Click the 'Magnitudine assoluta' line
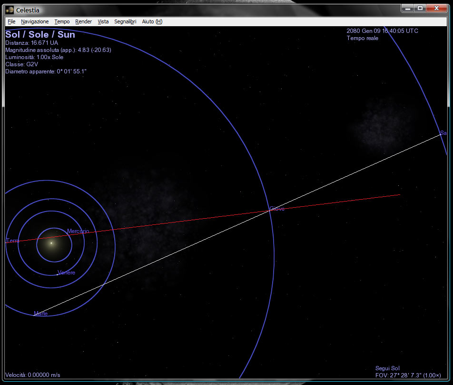 [58, 50]
